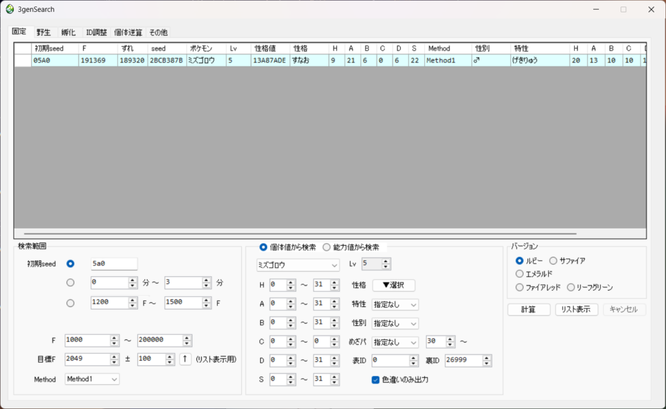666x409 pixels.
Task: Increment the Lv value using its up stepper
Action: (x=386, y=261)
